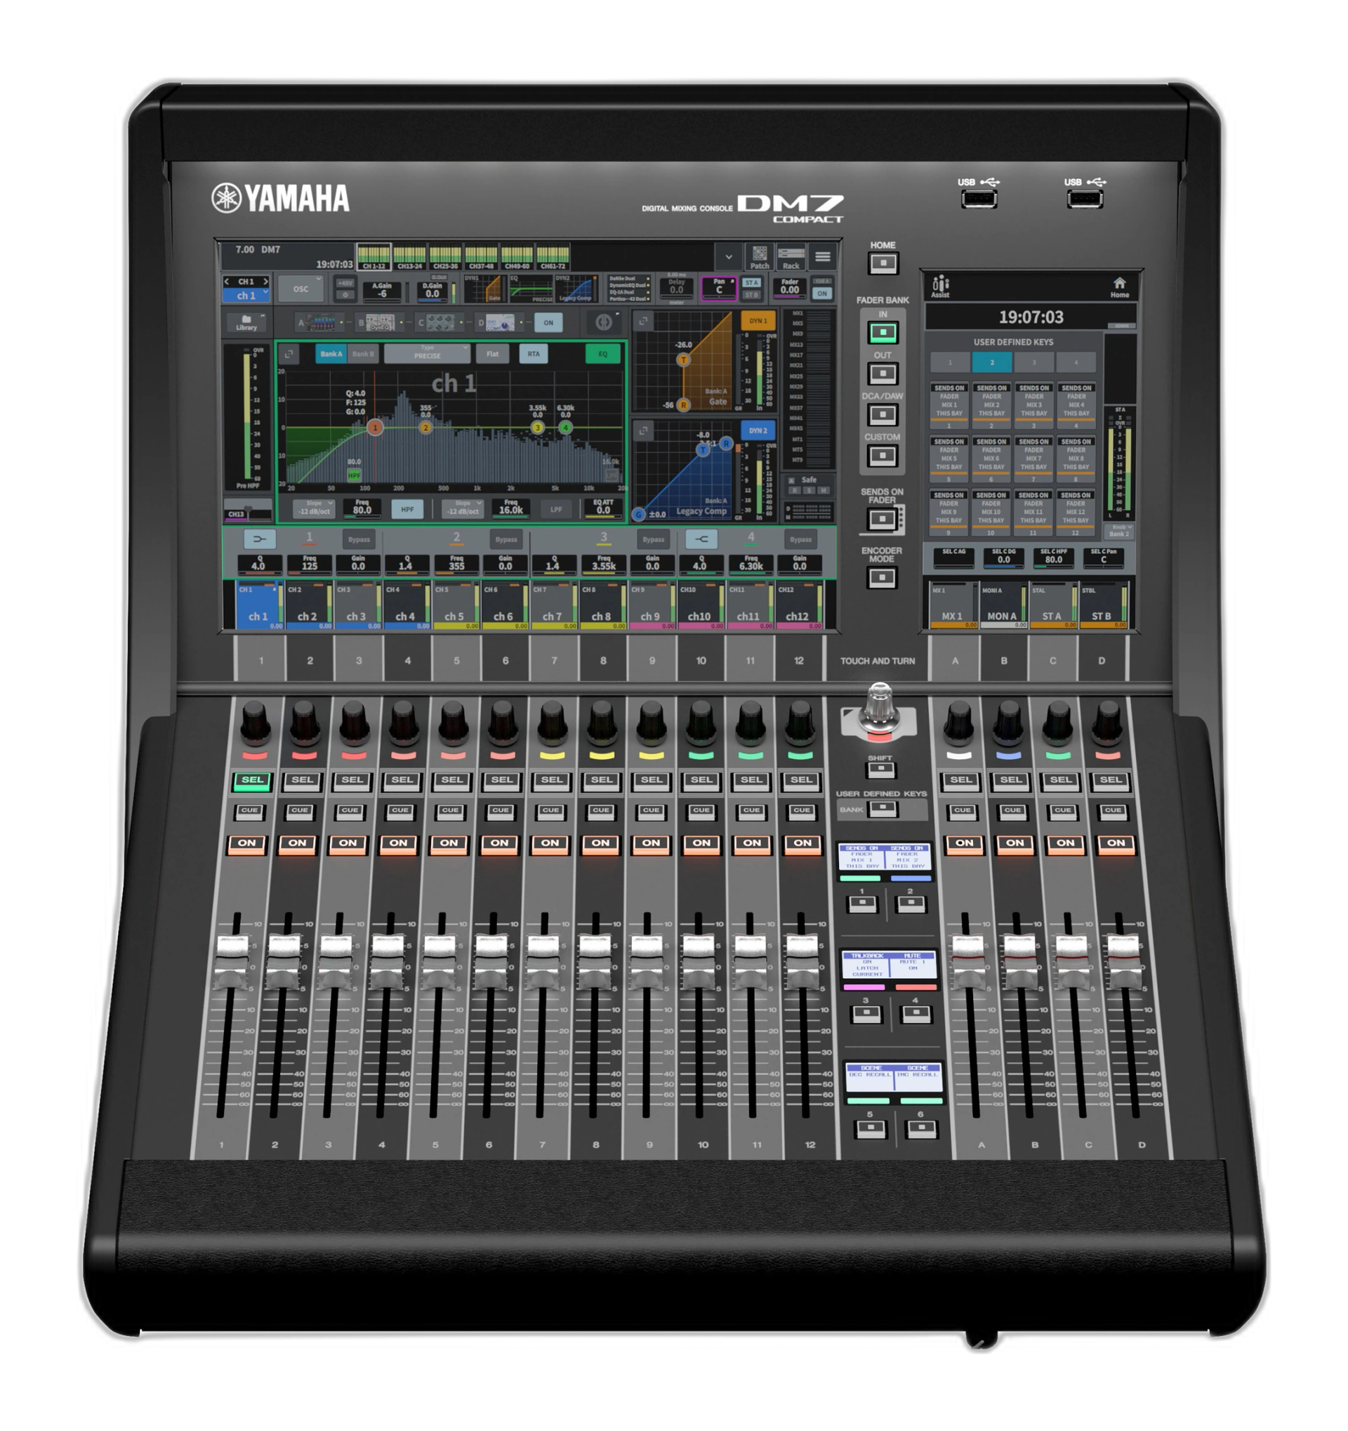Push the SHIFT key
Screen dimensions: 1348x1431
pos(880,770)
